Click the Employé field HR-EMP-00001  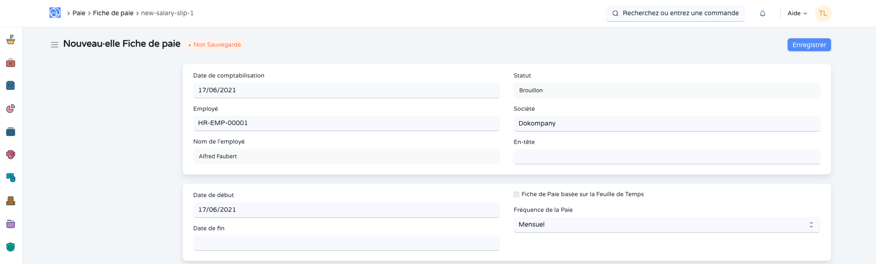346,123
